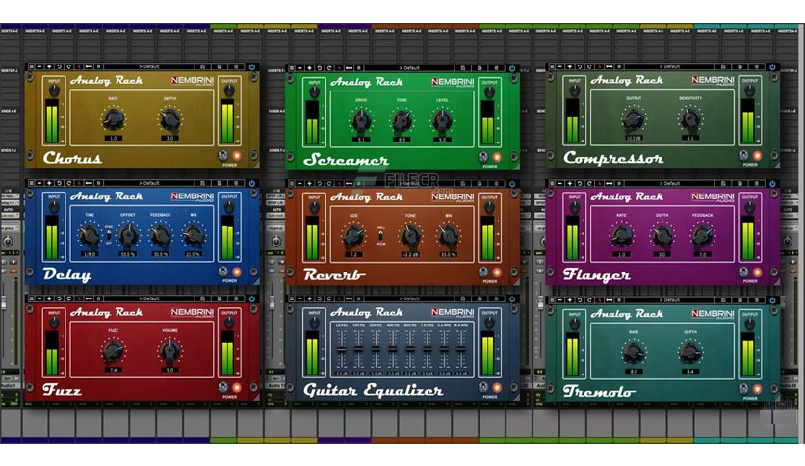This screenshot has width=805, height=466.
Task: Click the undo arrow in Fuzz toolbar
Action: (59, 298)
